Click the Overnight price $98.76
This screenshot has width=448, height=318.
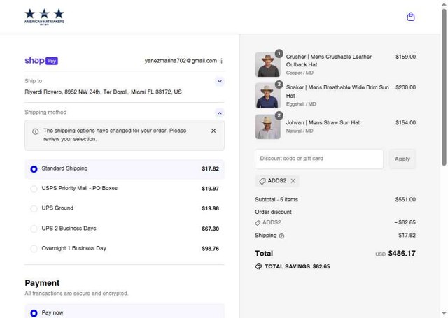tap(210, 249)
